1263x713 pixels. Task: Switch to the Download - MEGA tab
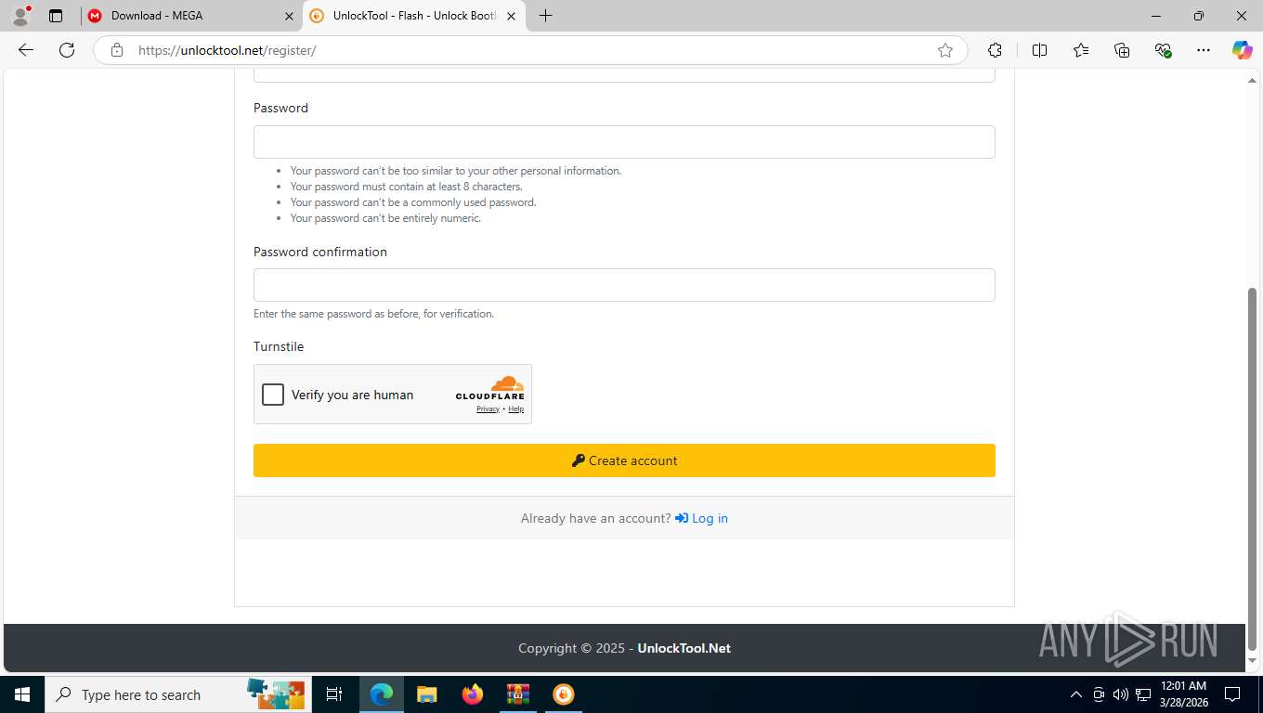point(190,16)
